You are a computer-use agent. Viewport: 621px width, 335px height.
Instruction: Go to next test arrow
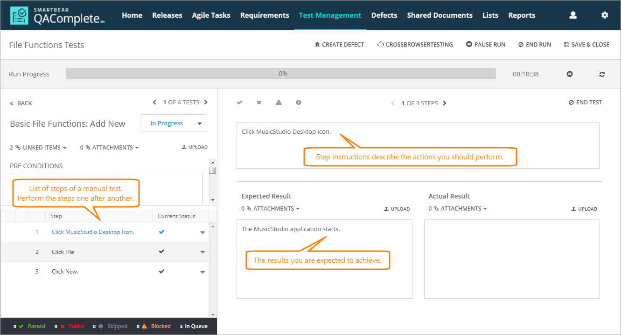(x=206, y=103)
